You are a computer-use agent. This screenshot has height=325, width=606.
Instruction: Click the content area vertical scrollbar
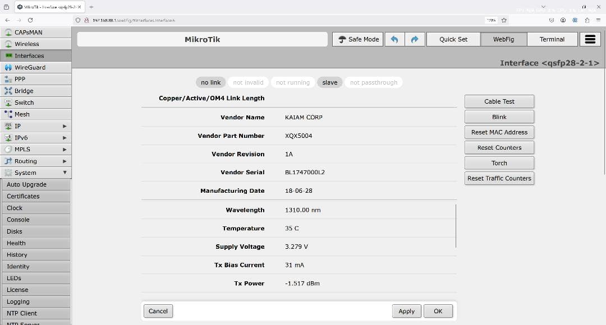point(456,226)
